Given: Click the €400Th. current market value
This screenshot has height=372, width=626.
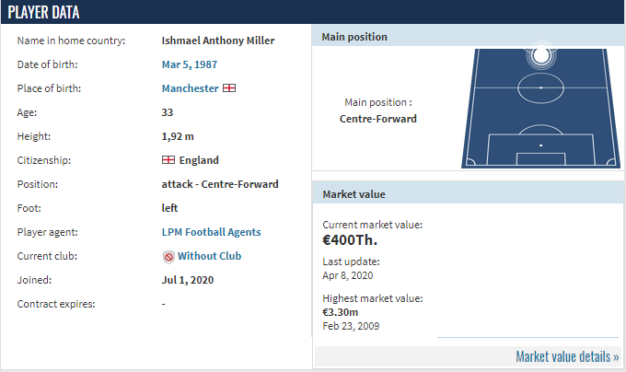Looking at the screenshot, I should (350, 240).
